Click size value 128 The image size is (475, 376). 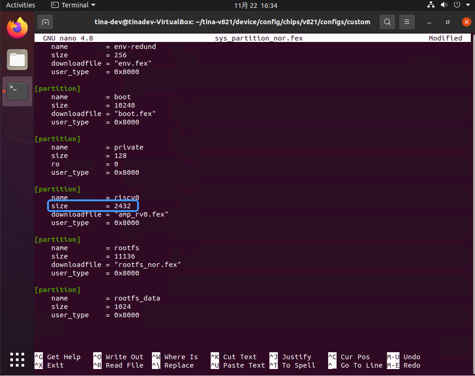(x=120, y=156)
